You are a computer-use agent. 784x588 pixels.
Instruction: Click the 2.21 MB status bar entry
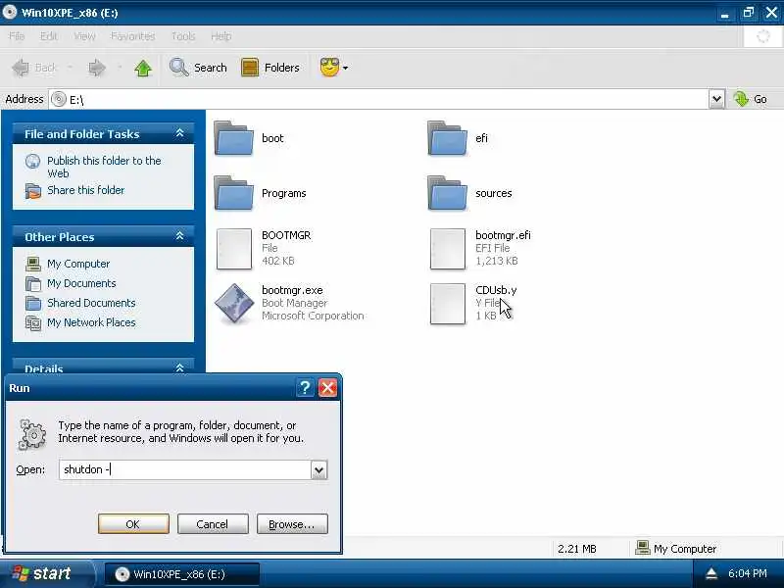pyautogui.click(x=577, y=549)
